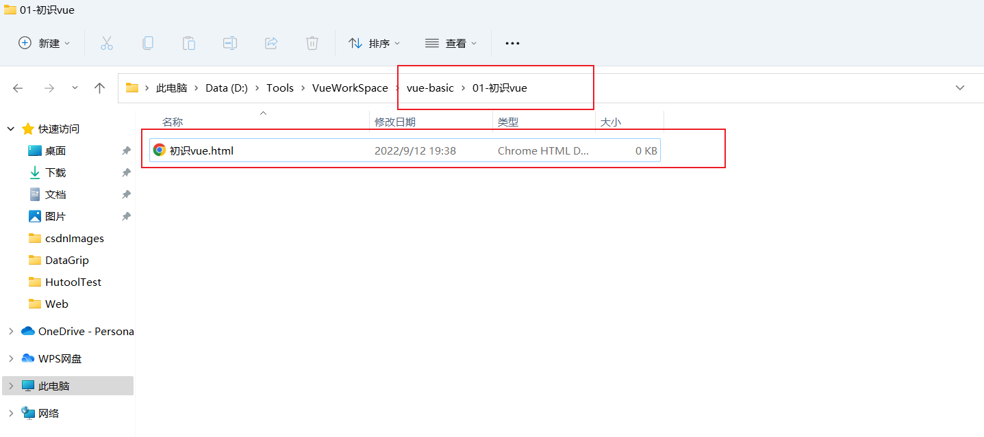Click the Up arrow to go to parent folder

pyautogui.click(x=99, y=88)
